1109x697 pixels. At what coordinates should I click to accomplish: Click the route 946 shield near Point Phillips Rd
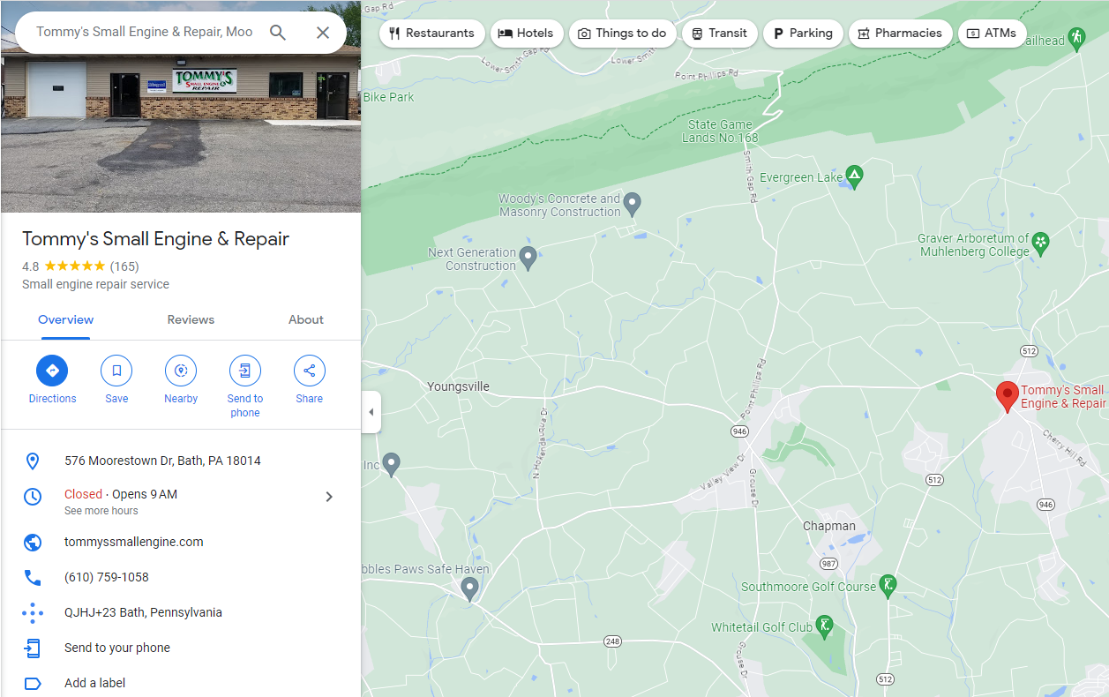click(x=739, y=431)
